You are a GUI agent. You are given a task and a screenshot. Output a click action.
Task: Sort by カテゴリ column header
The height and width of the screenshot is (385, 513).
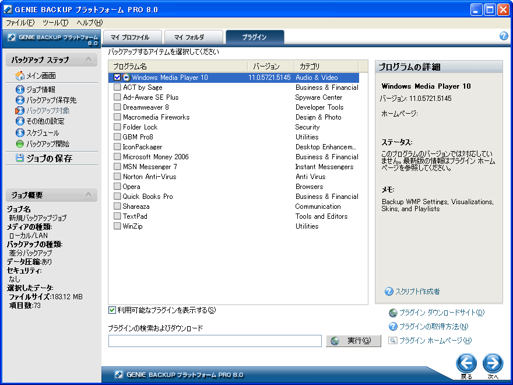tap(326, 66)
